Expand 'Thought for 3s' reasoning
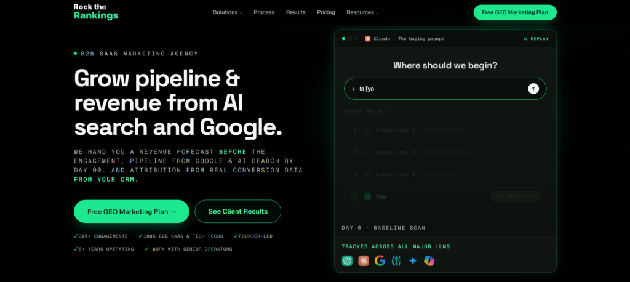 [365, 111]
